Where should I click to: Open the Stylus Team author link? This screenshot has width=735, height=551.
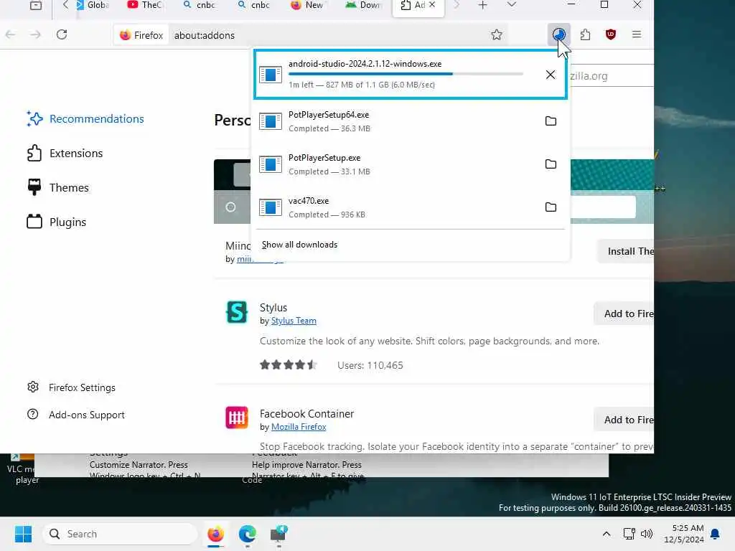coord(294,321)
